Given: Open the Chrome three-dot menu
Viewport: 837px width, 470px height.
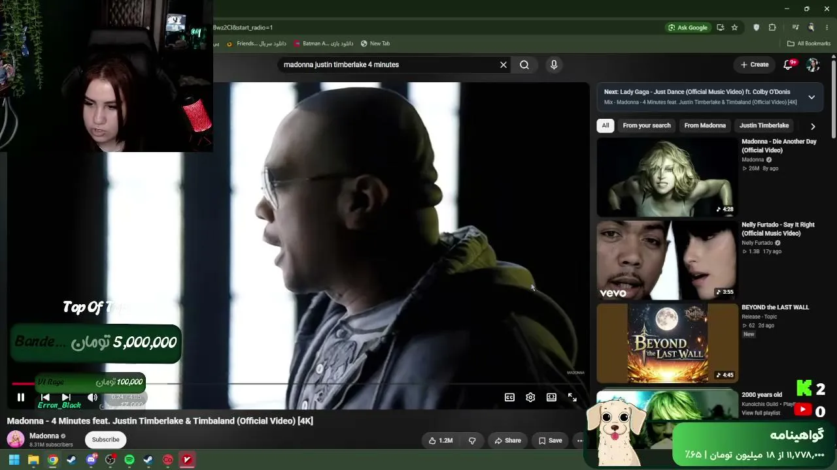Looking at the screenshot, I should (x=827, y=27).
